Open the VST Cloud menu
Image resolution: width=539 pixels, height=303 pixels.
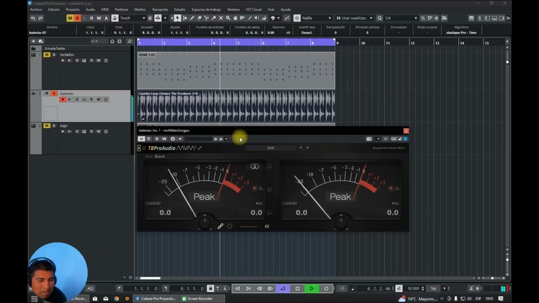(253, 9)
